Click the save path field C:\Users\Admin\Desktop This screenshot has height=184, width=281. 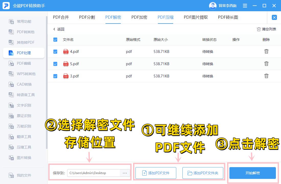(x=93, y=173)
